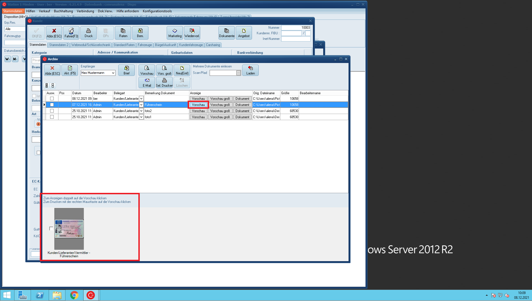
Task: Open Belegart dropdown in the first row
Action: coord(141,99)
